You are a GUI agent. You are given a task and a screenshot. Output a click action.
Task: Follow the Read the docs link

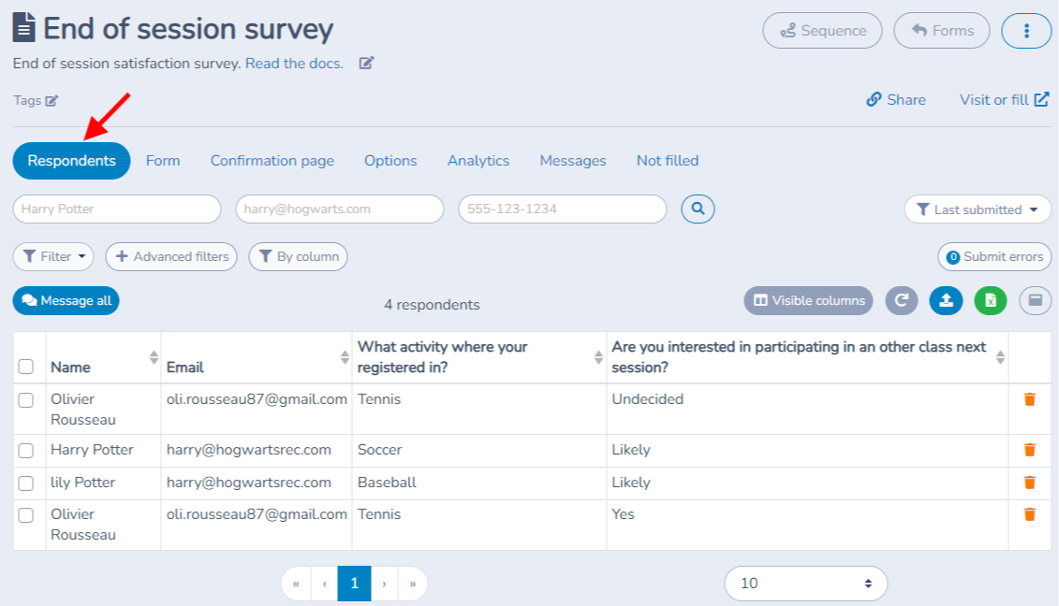pos(294,64)
